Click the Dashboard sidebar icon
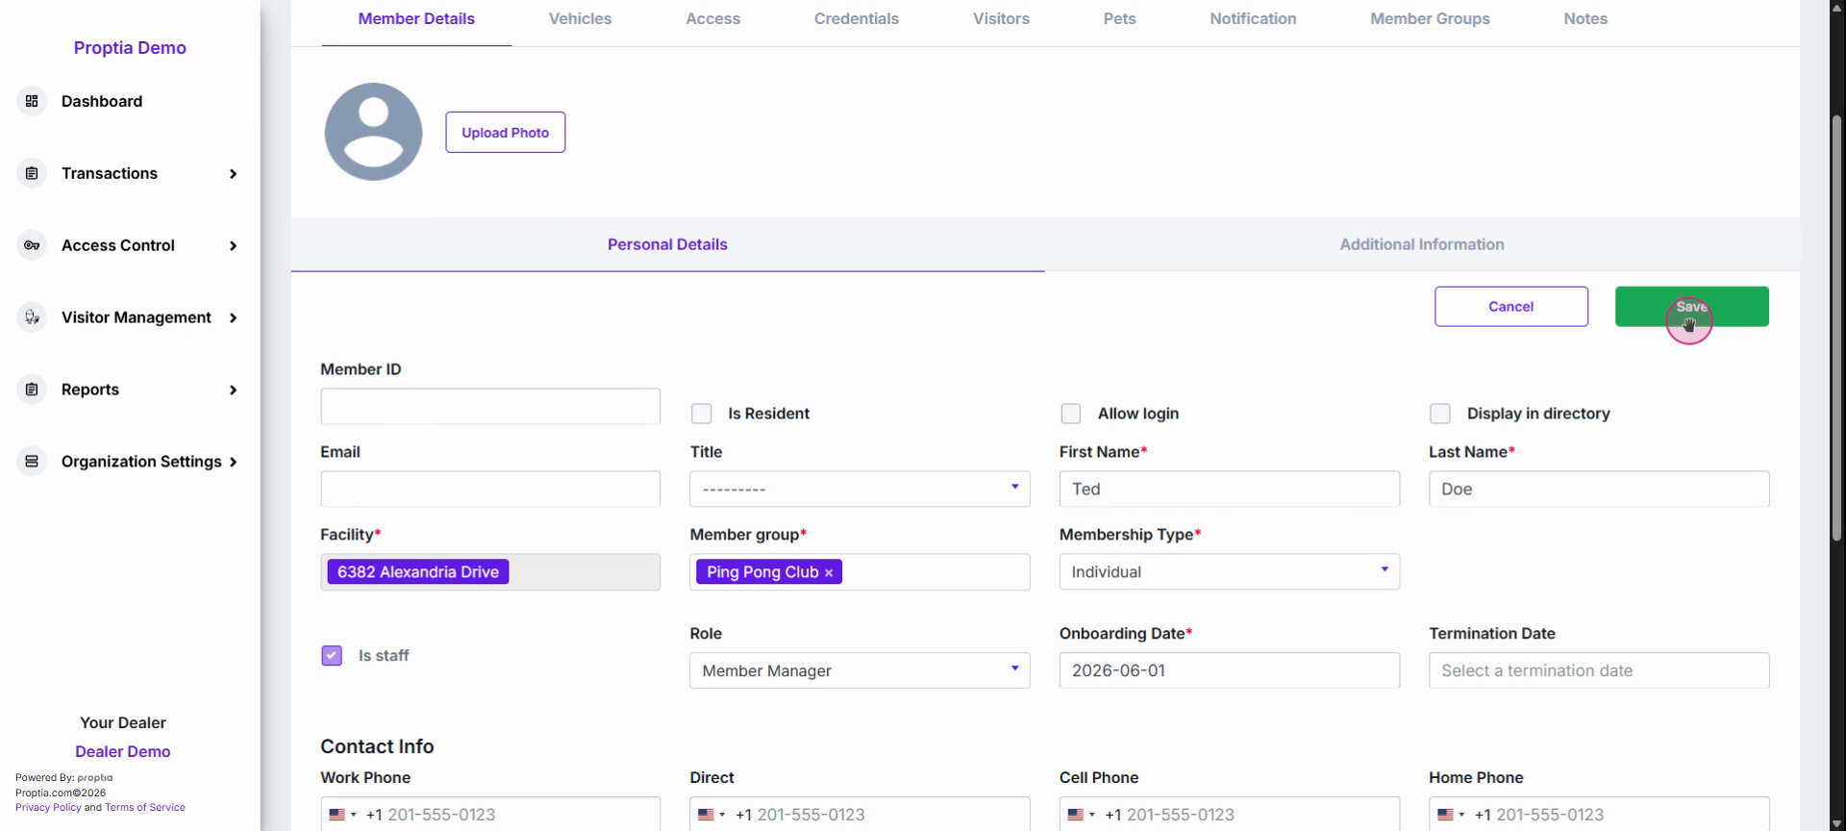 (x=32, y=101)
